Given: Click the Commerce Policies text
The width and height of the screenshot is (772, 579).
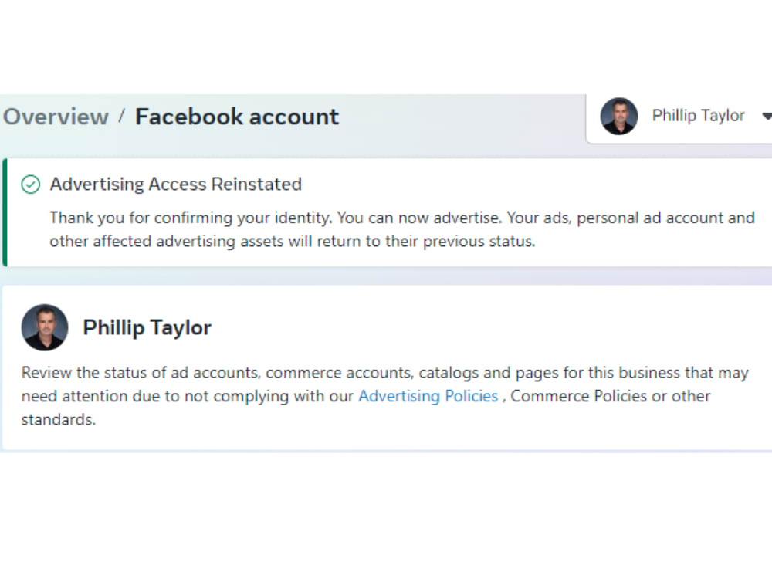Looking at the screenshot, I should 578,396.
